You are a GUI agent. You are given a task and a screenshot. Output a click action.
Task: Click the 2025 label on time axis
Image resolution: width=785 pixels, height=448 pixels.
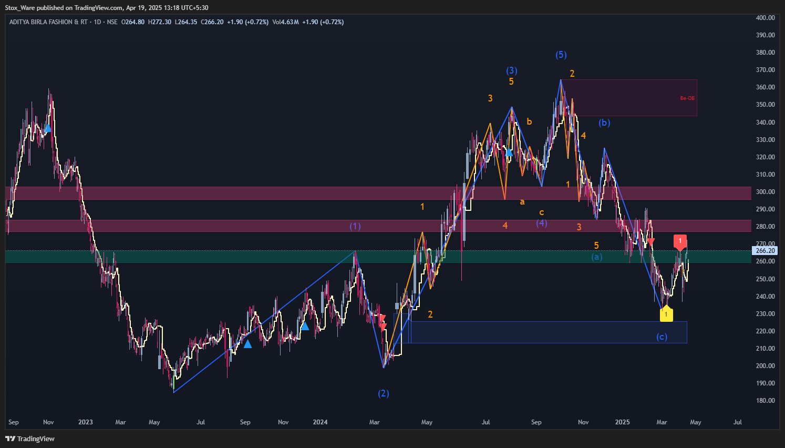[x=622, y=422]
